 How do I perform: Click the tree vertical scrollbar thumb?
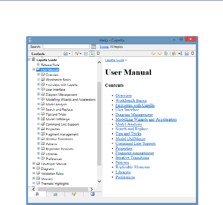[99, 124]
